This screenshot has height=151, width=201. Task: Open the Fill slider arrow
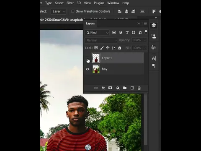145,48
